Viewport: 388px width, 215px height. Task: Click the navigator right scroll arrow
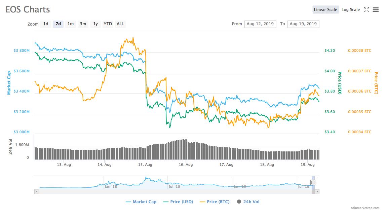317,192
